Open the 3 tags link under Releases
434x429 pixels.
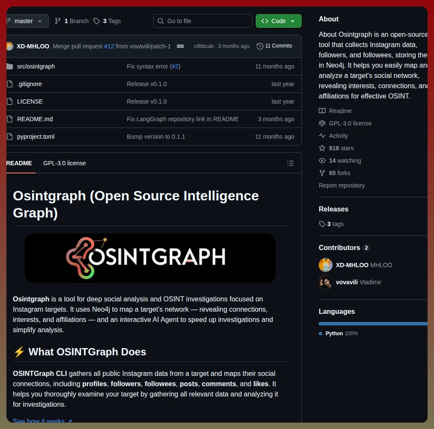pyautogui.click(x=335, y=224)
